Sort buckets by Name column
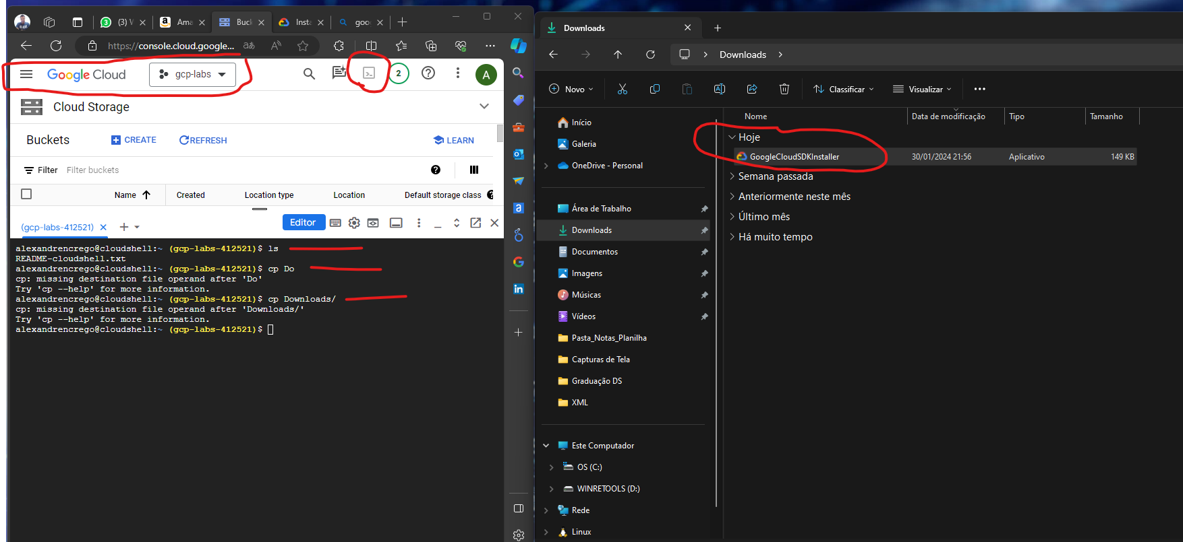1183x542 pixels. click(x=132, y=195)
